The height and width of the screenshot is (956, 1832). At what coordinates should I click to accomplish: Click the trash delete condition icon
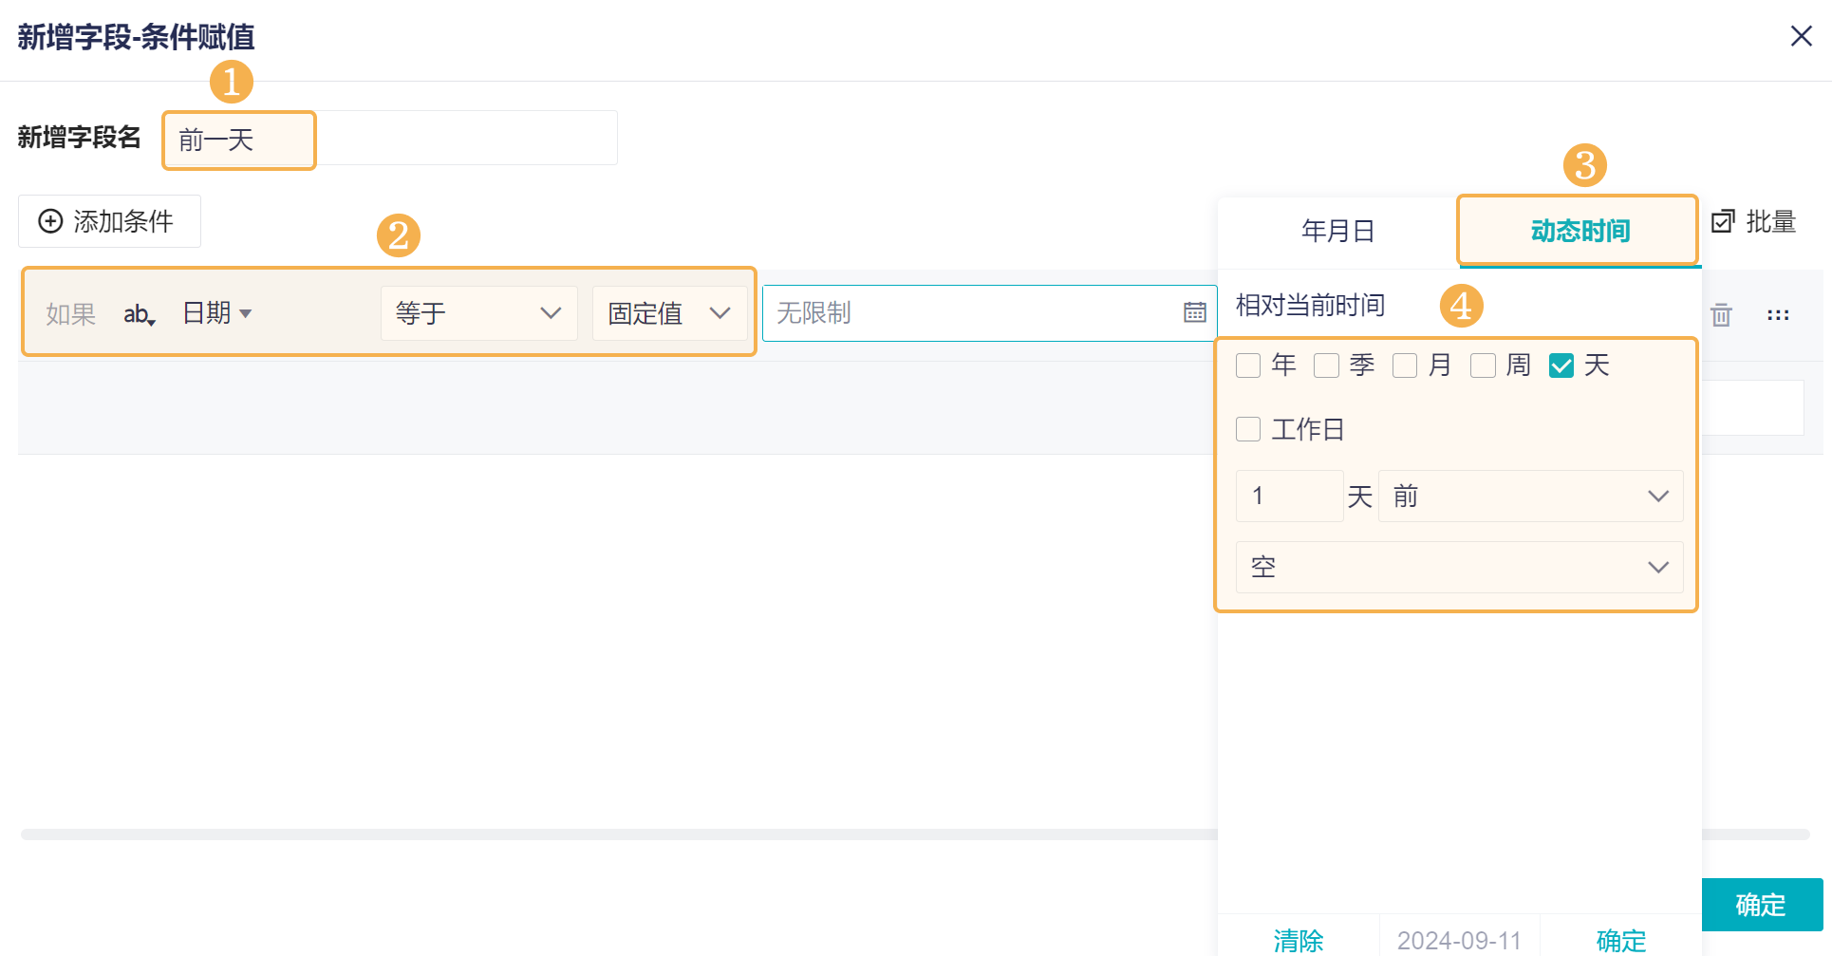point(1721,314)
